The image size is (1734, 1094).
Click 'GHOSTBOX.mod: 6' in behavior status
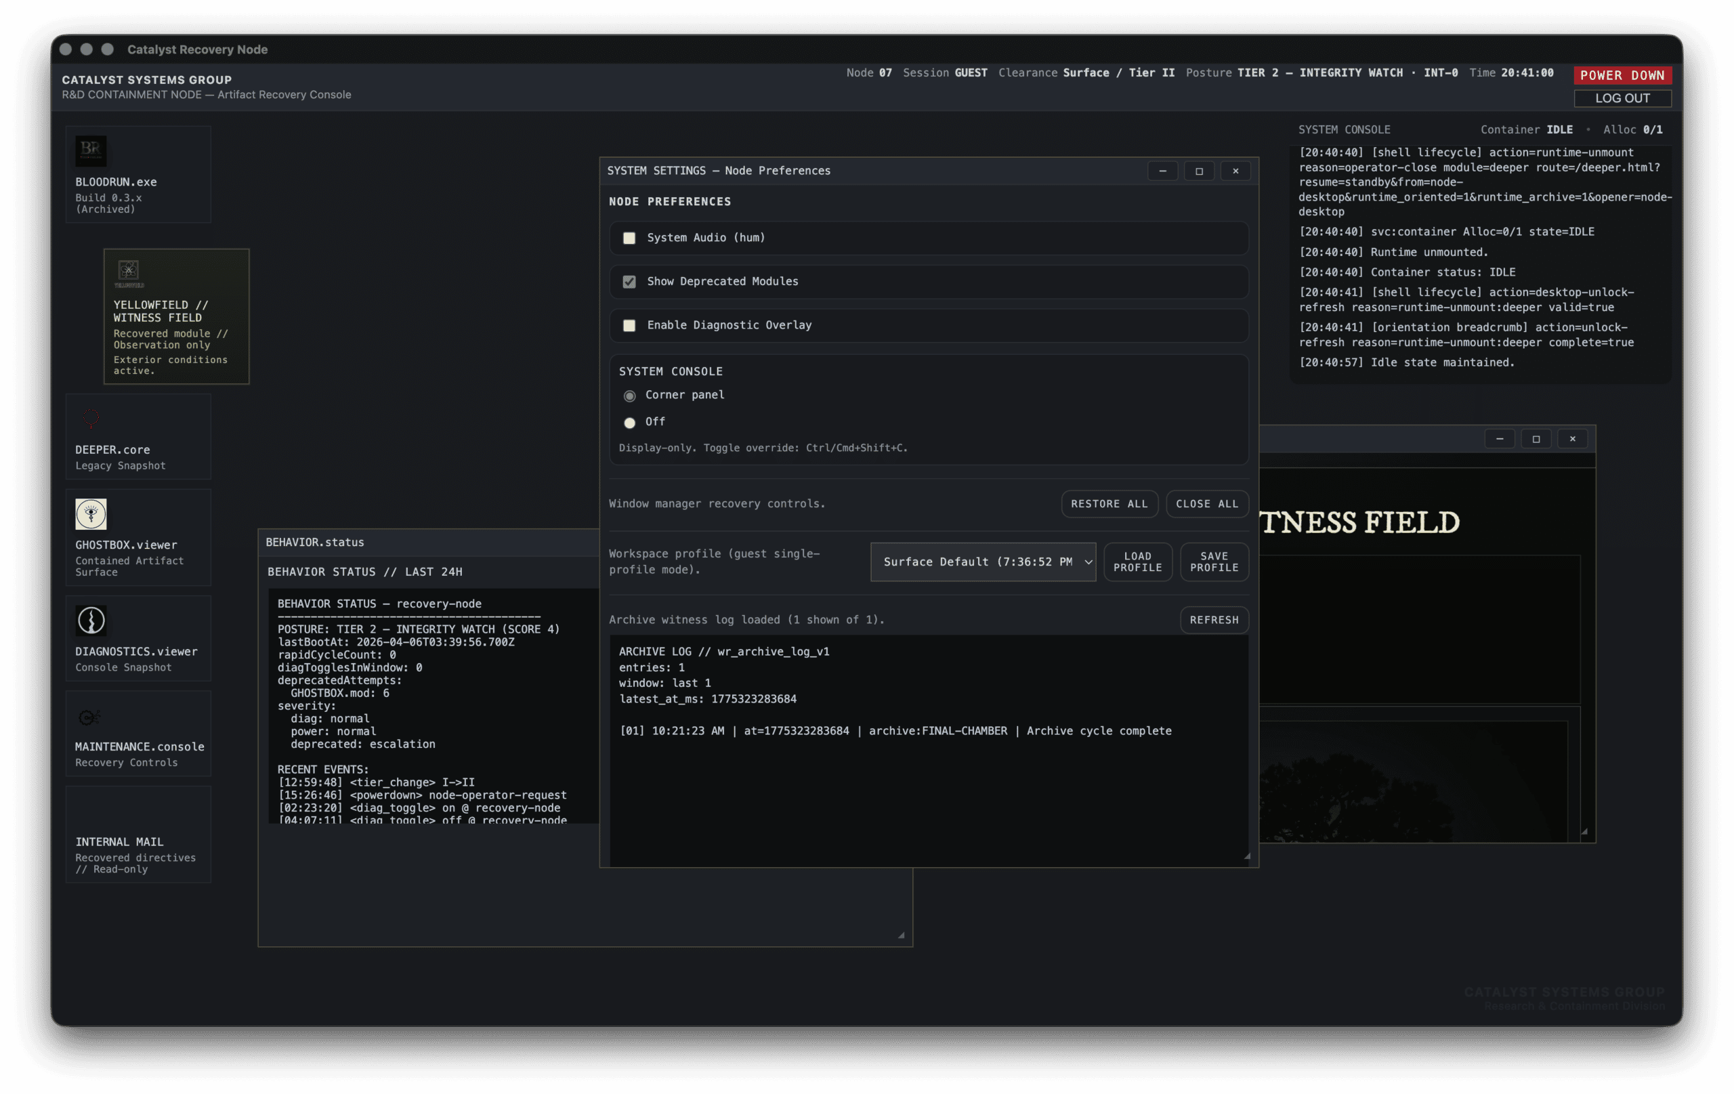tap(339, 693)
